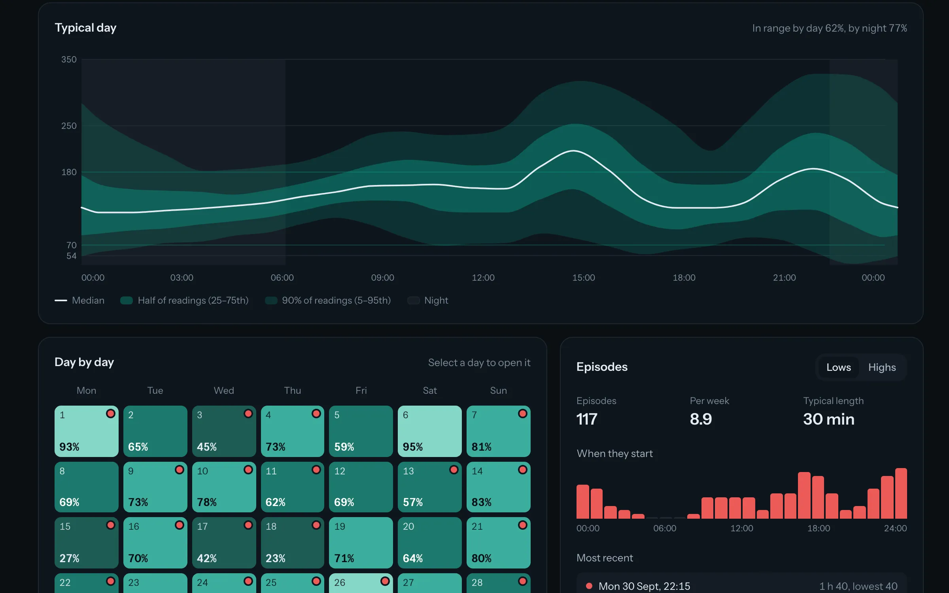The width and height of the screenshot is (949, 593).
Task: Click the 25–75th percentile legend swatch
Action: (x=127, y=300)
